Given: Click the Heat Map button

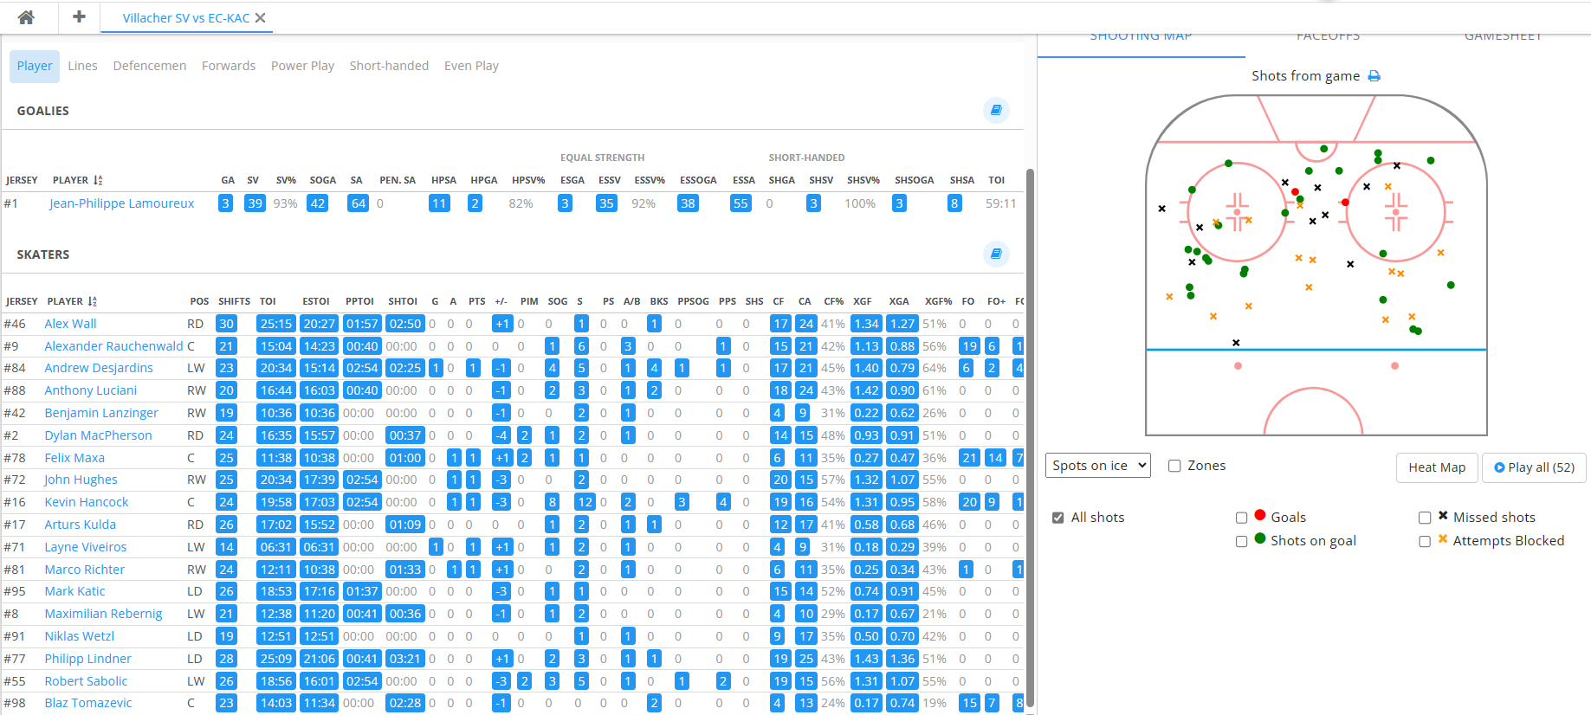Looking at the screenshot, I should click(x=1436, y=467).
